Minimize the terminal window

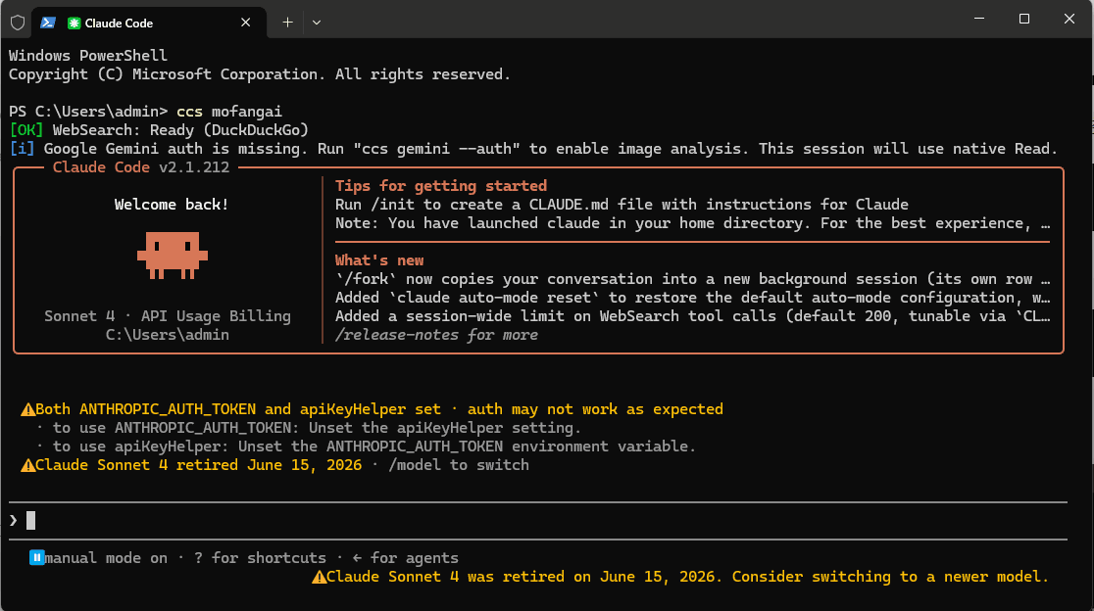tap(979, 19)
